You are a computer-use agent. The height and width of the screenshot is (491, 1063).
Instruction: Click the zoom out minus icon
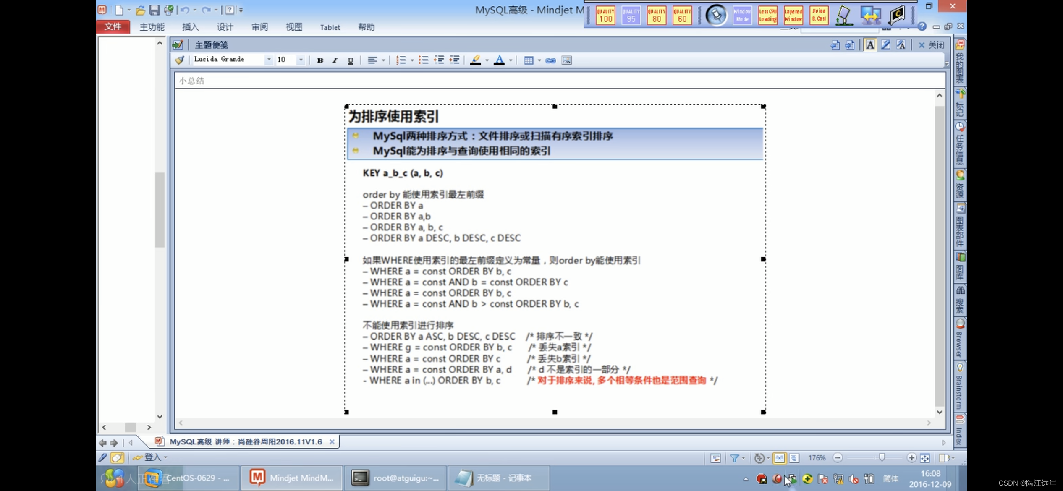(x=838, y=458)
